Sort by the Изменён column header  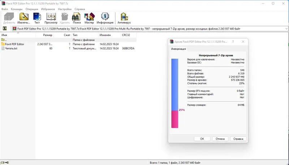[109, 35]
